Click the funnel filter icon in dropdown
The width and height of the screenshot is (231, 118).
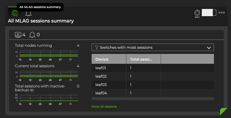(97, 48)
